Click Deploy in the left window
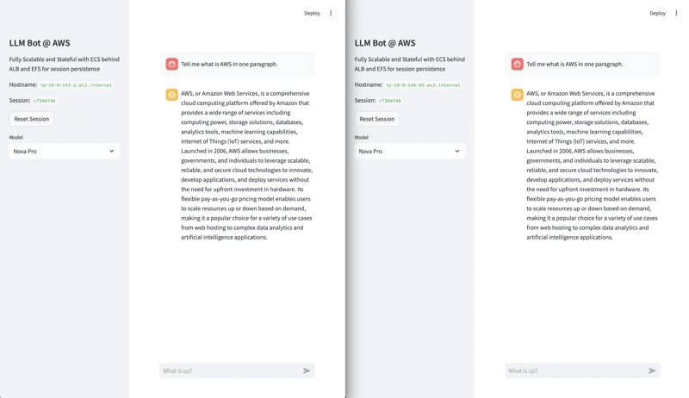The width and height of the screenshot is (689, 398). 312,13
